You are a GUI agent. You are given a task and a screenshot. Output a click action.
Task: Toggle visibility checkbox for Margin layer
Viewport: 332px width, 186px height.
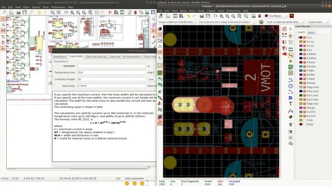pos(305,108)
